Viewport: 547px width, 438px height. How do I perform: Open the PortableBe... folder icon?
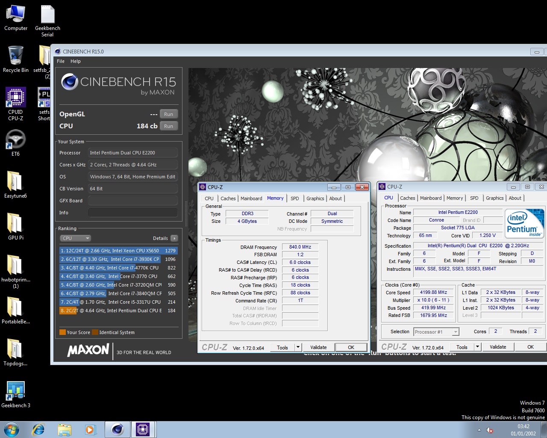tap(15, 311)
